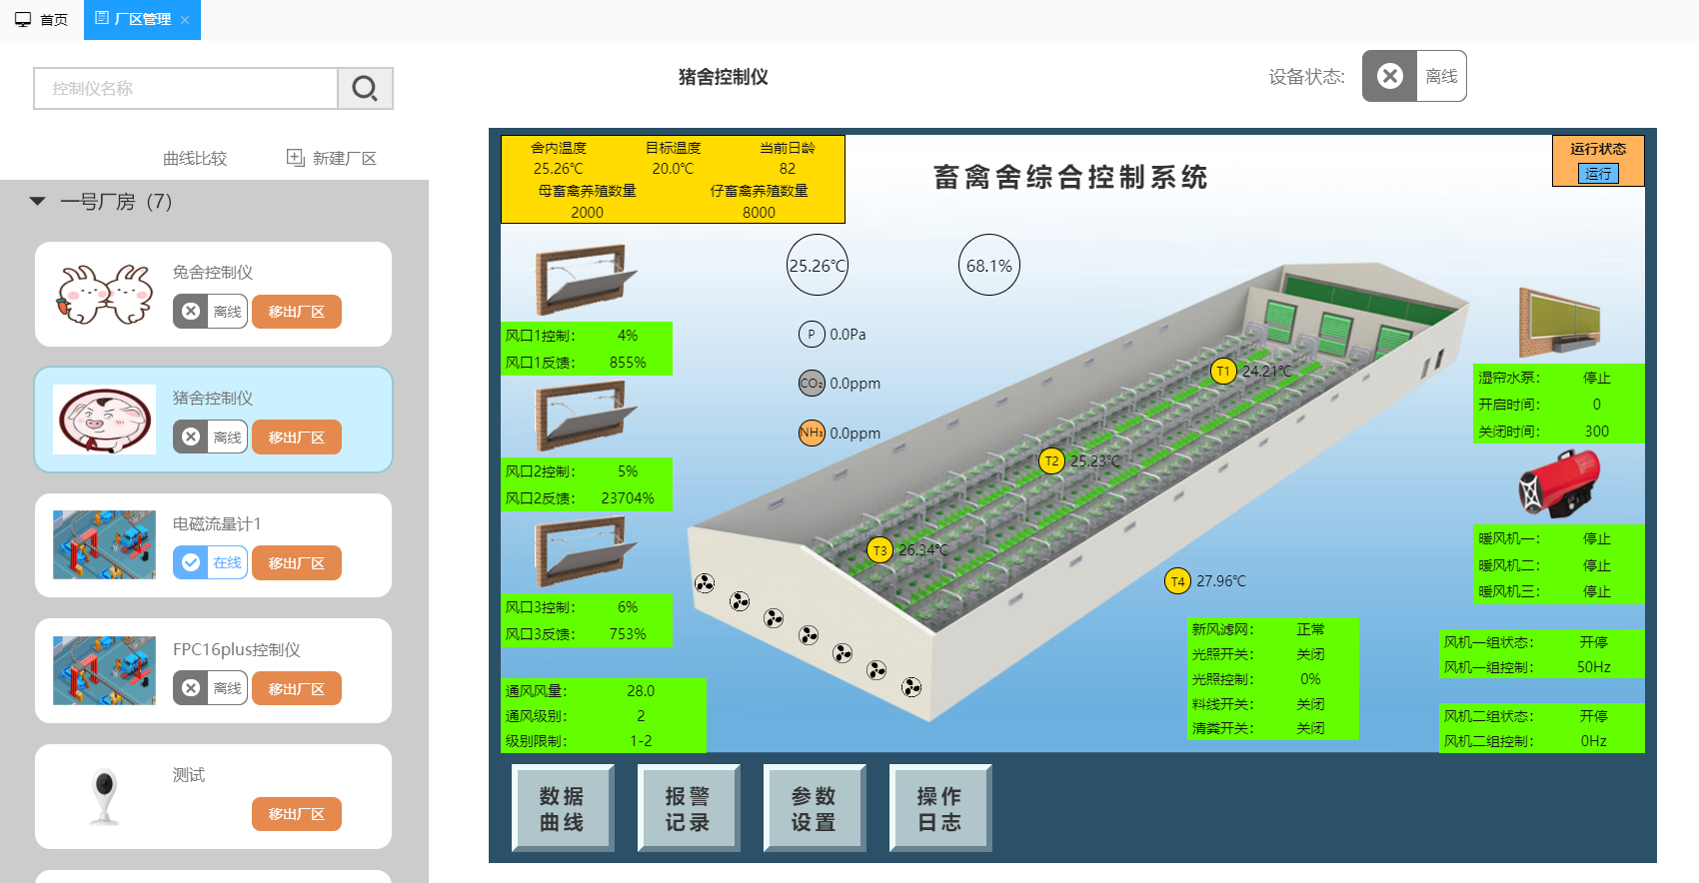Open the 首页 tab
This screenshot has height=883, width=1699.
tap(42, 20)
